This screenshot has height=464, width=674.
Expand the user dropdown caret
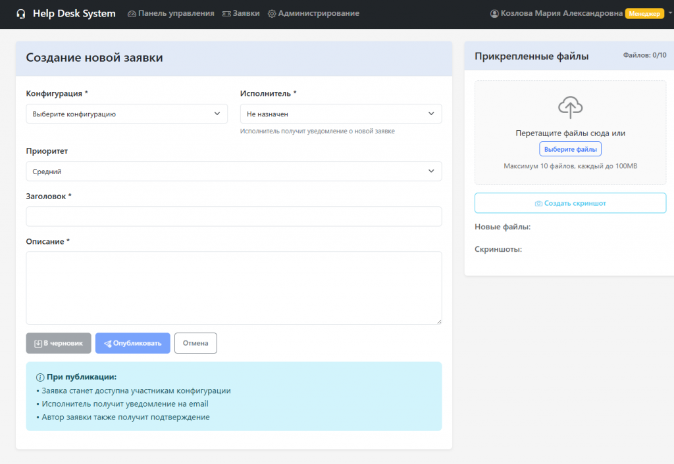pos(670,13)
